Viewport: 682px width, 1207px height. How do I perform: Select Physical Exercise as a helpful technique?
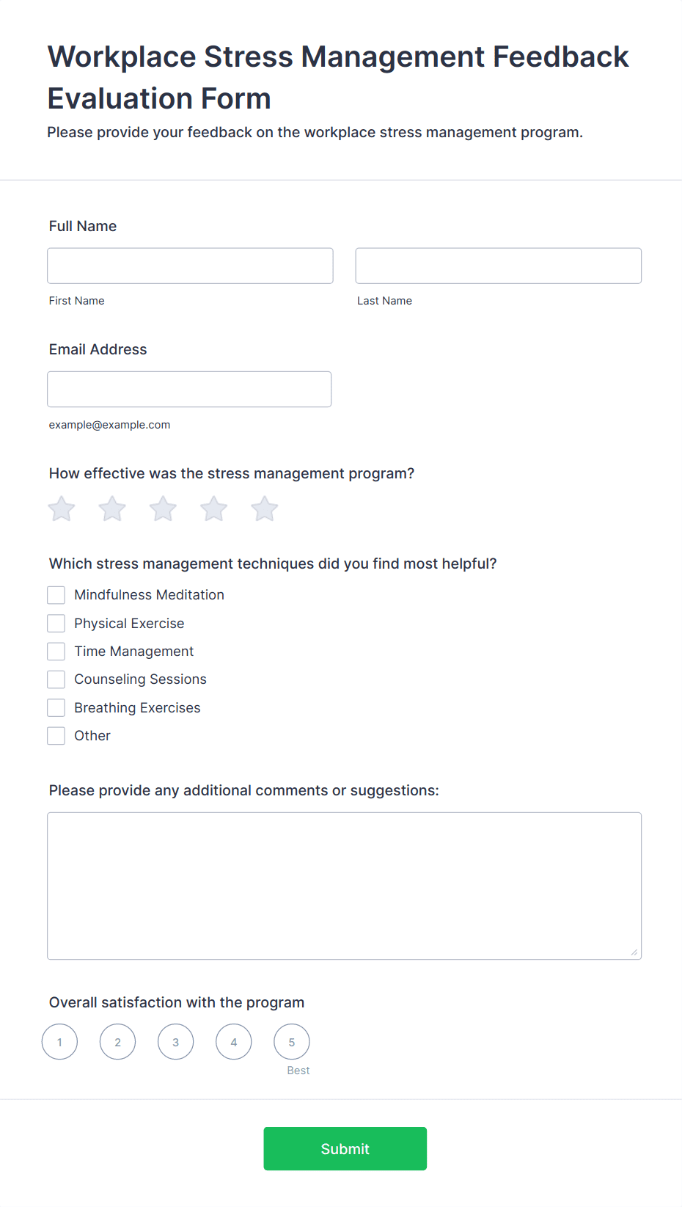pyautogui.click(x=56, y=623)
